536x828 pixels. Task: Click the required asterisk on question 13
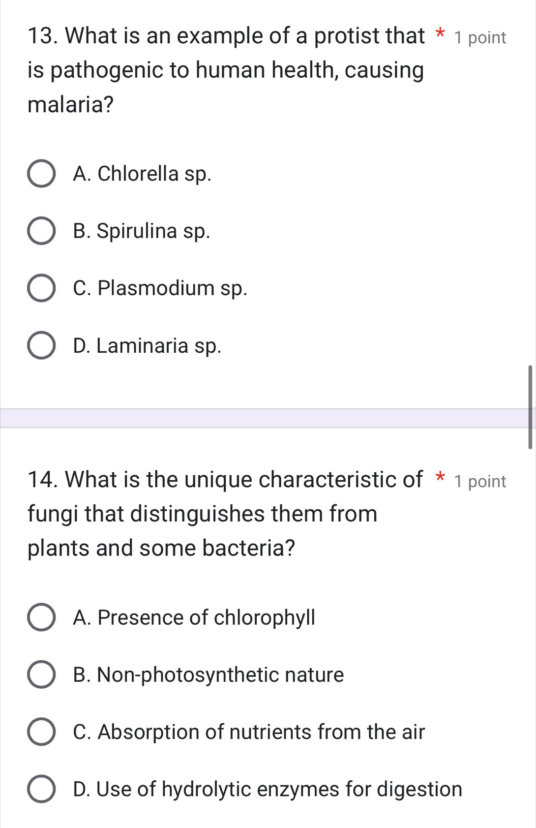[441, 35]
